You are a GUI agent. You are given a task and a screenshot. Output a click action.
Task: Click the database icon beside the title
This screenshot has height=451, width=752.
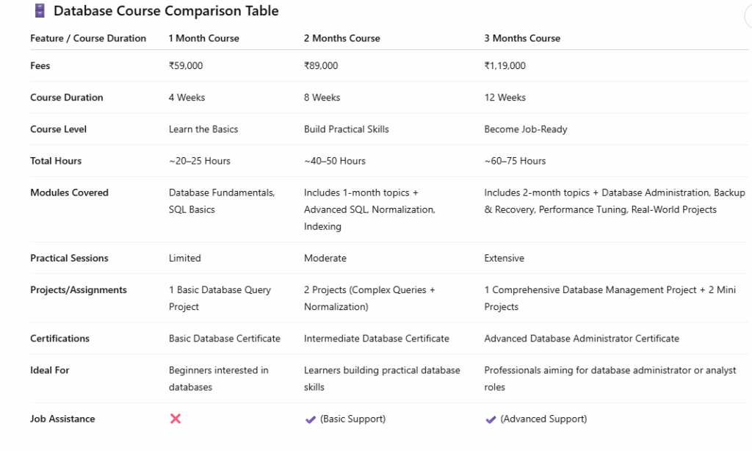click(x=40, y=11)
